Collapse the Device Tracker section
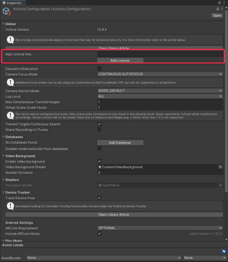Viewport: 228px width, 262px height. 3,192
